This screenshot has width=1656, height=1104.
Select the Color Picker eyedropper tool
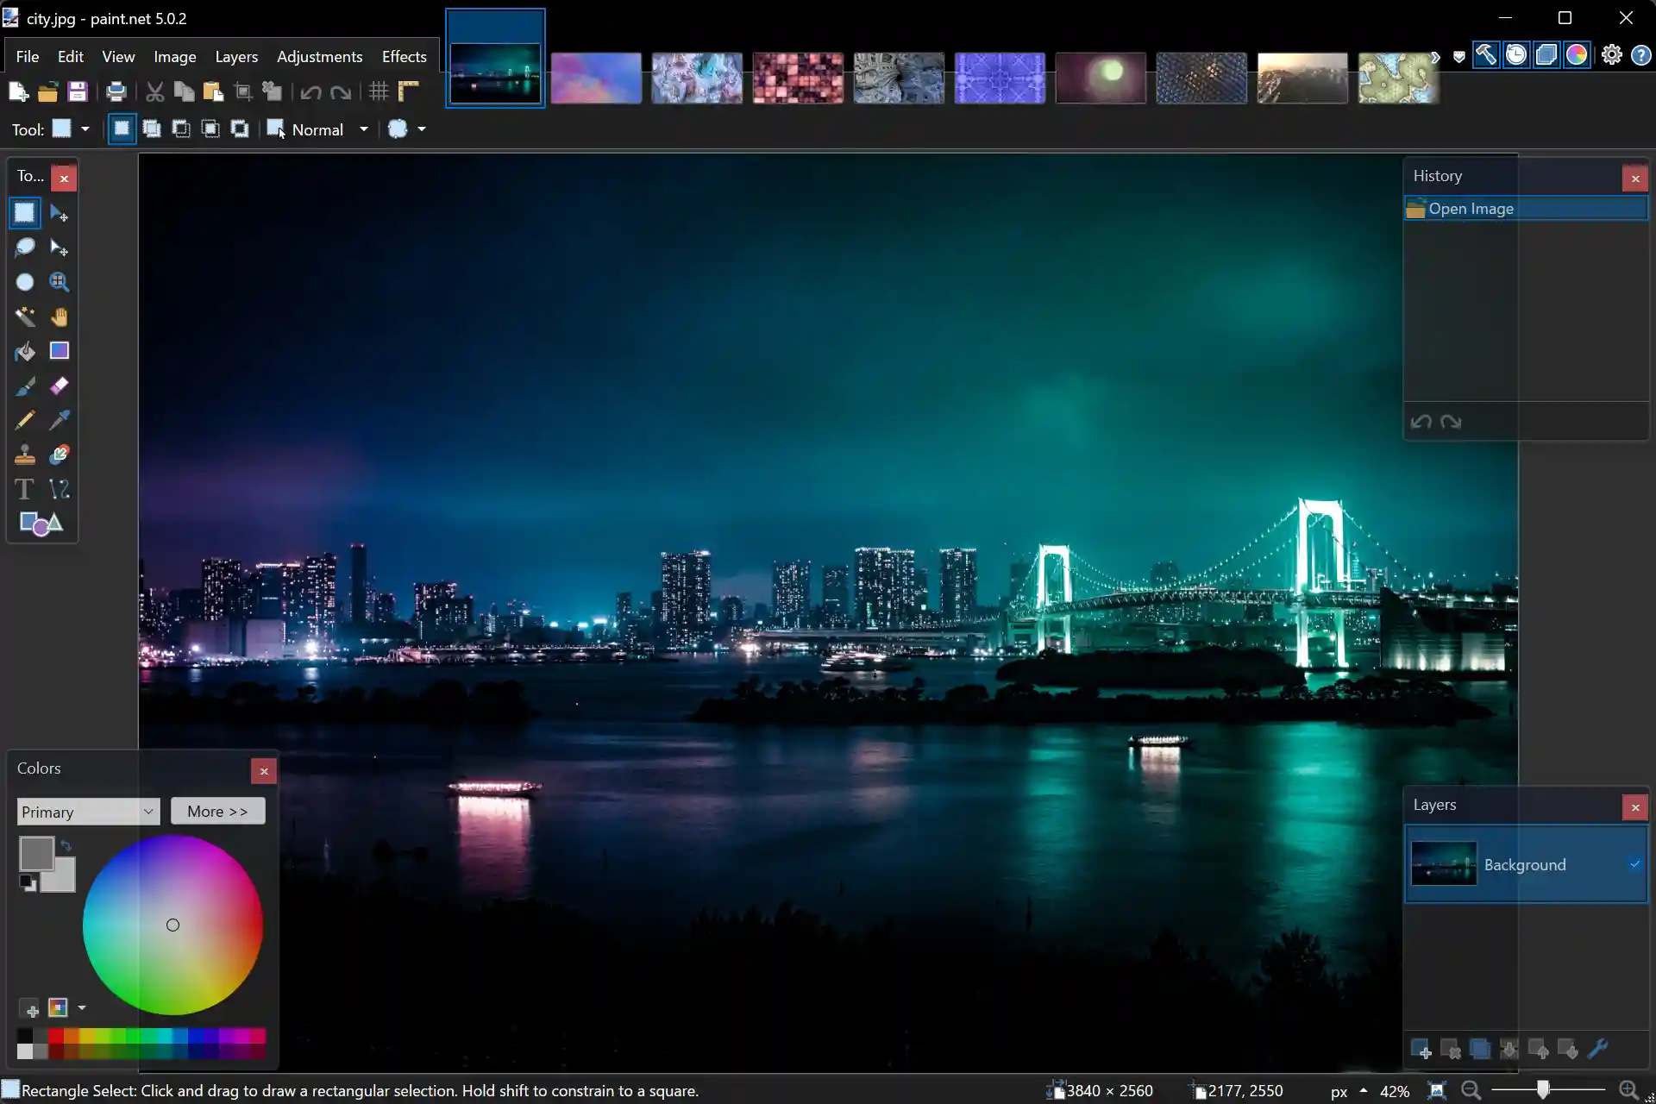[x=59, y=420]
